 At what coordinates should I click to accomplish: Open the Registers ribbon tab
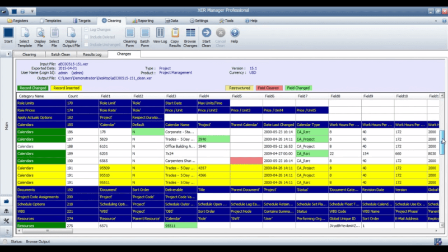pos(18,21)
